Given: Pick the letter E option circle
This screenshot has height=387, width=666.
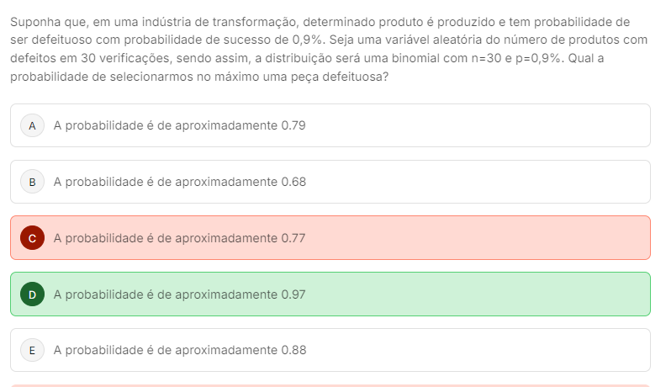Looking at the screenshot, I should pyautogui.click(x=32, y=350).
